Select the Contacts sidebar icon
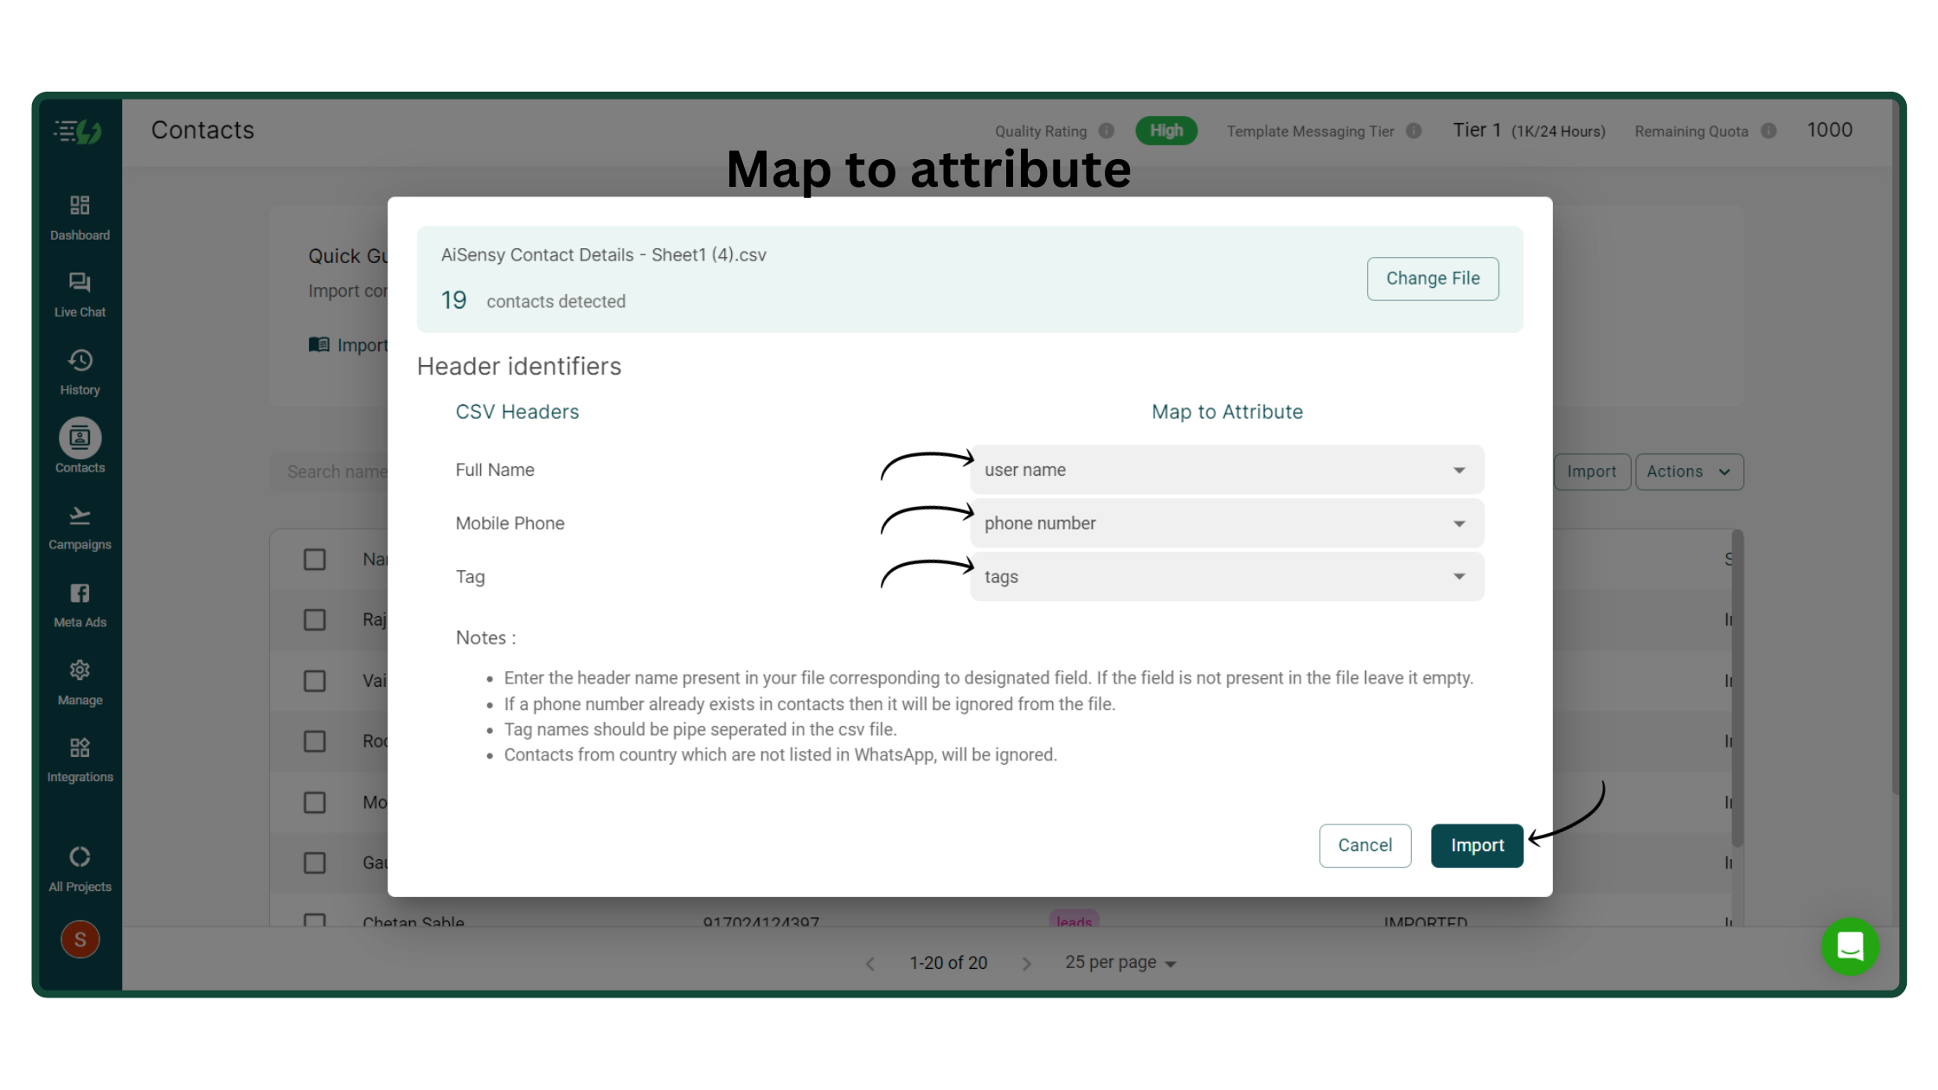 click(80, 439)
